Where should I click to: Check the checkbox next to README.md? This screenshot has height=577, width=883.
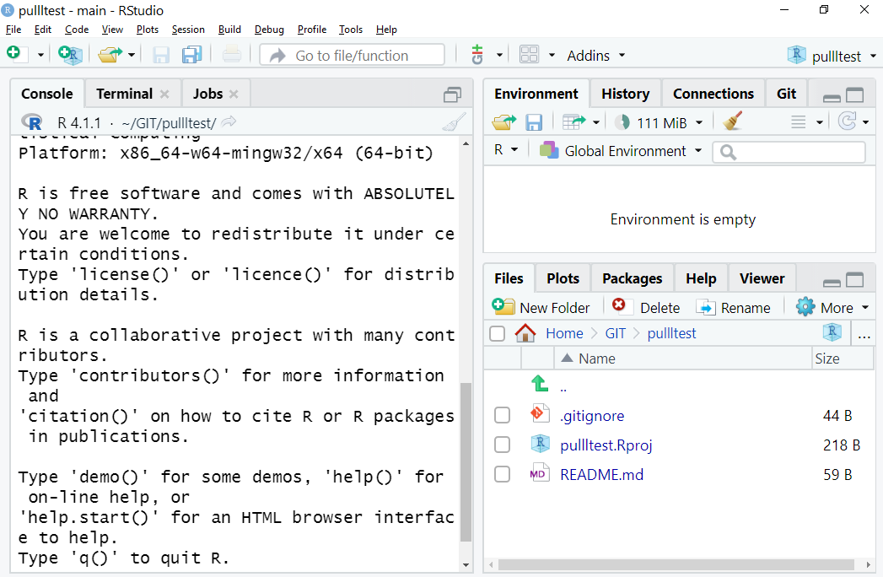pos(502,473)
